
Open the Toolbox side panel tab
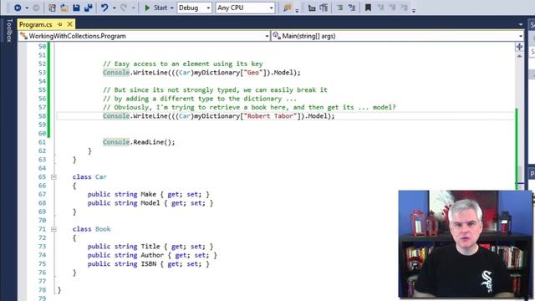click(9, 30)
